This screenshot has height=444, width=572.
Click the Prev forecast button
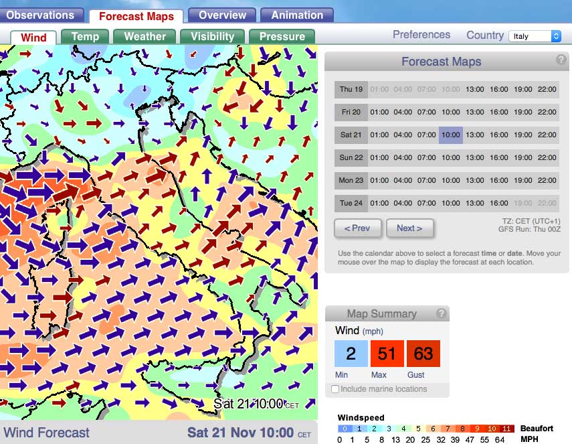[x=357, y=228]
